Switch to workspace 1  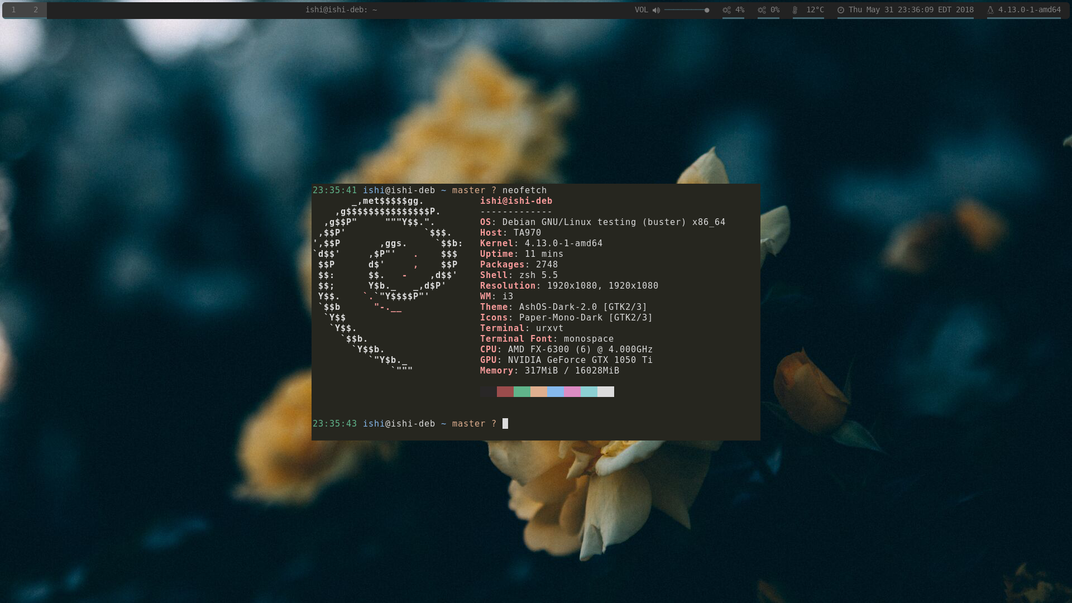pyautogui.click(x=14, y=10)
